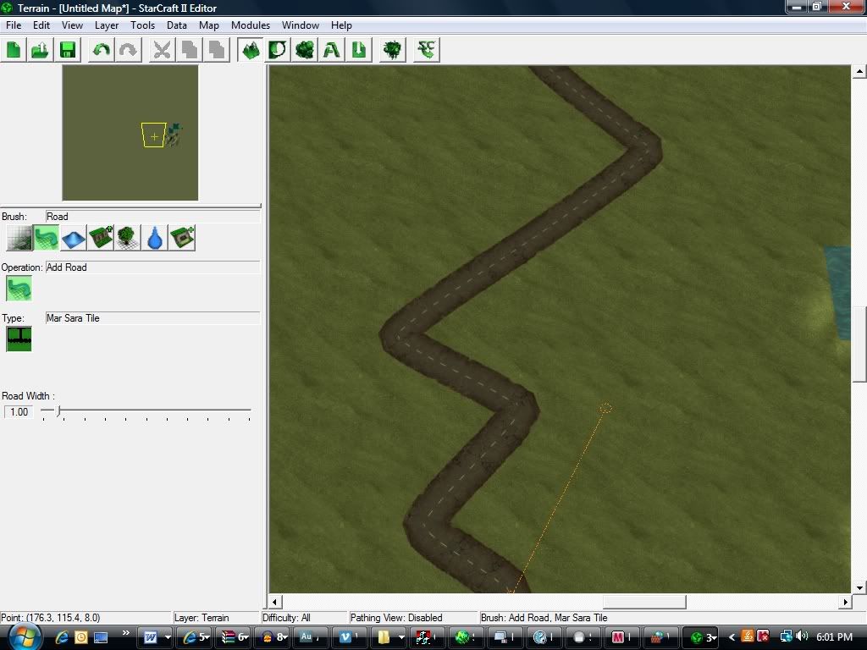This screenshot has width=867, height=650.
Task: Open the File menu
Action: pos(14,25)
